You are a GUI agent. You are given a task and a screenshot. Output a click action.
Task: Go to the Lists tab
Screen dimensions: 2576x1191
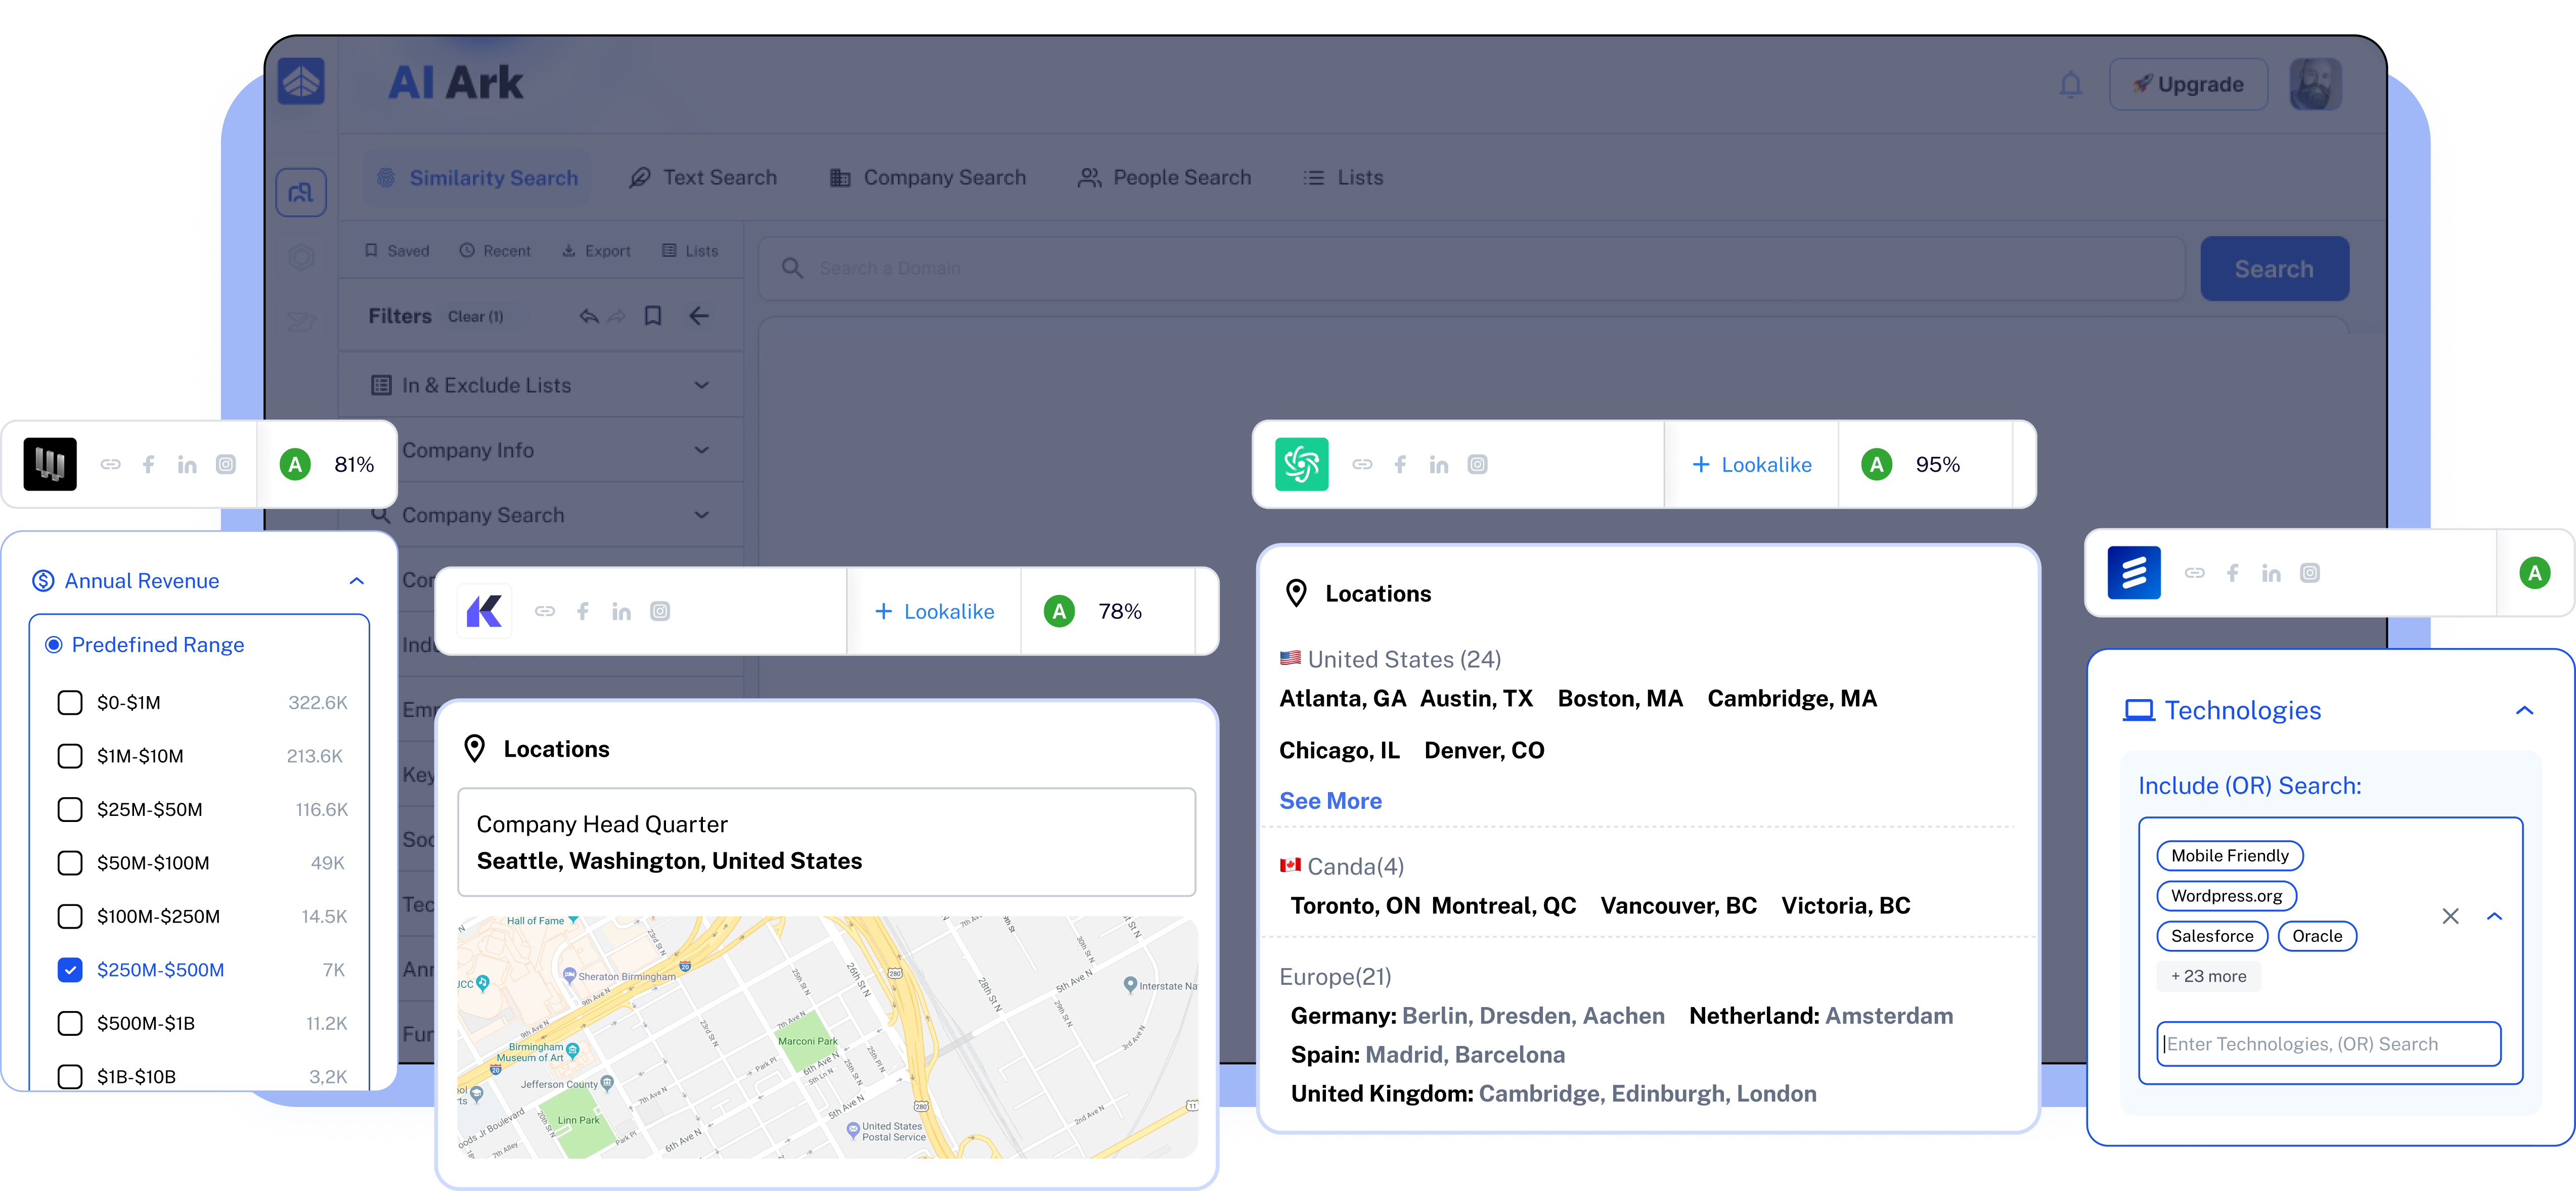1343,178
